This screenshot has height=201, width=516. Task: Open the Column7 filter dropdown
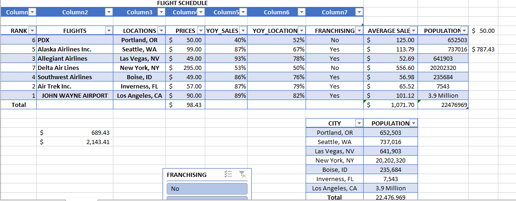pyautogui.click(x=359, y=13)
